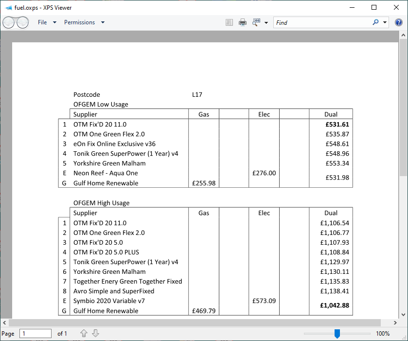Click 'Avro Simple and SuperFixed' supplier
The image size is (408, 341).
(114, 291)
